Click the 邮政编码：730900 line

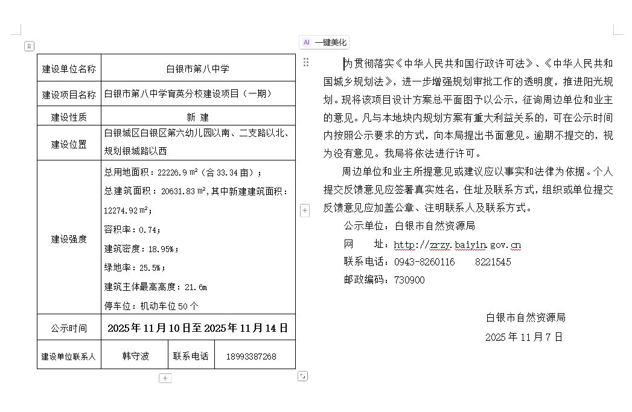click(384, 280)
